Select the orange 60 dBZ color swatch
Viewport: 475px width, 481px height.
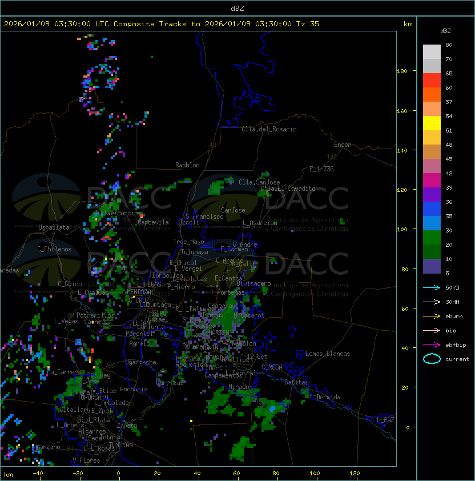pyautogui.click(x=432, y=94)
